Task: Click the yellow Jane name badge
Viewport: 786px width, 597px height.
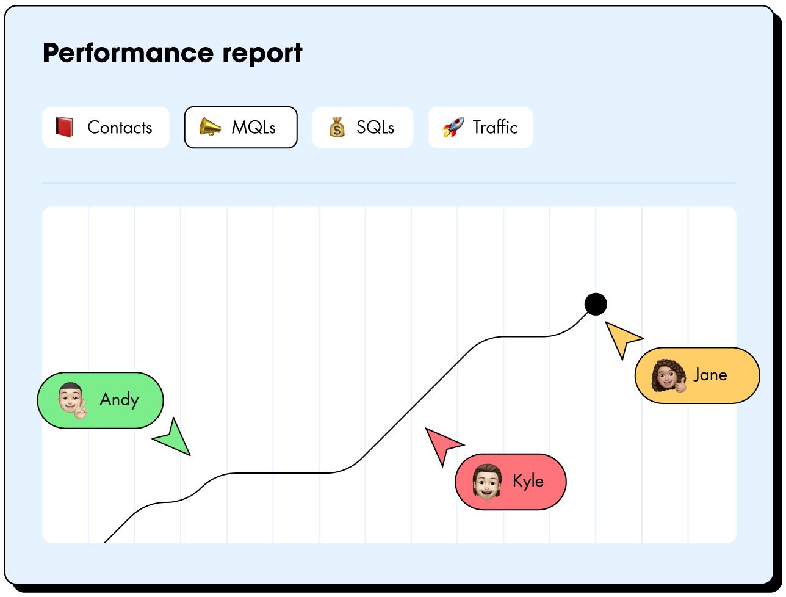Action: pyautogui.click(x=697, y=375)
